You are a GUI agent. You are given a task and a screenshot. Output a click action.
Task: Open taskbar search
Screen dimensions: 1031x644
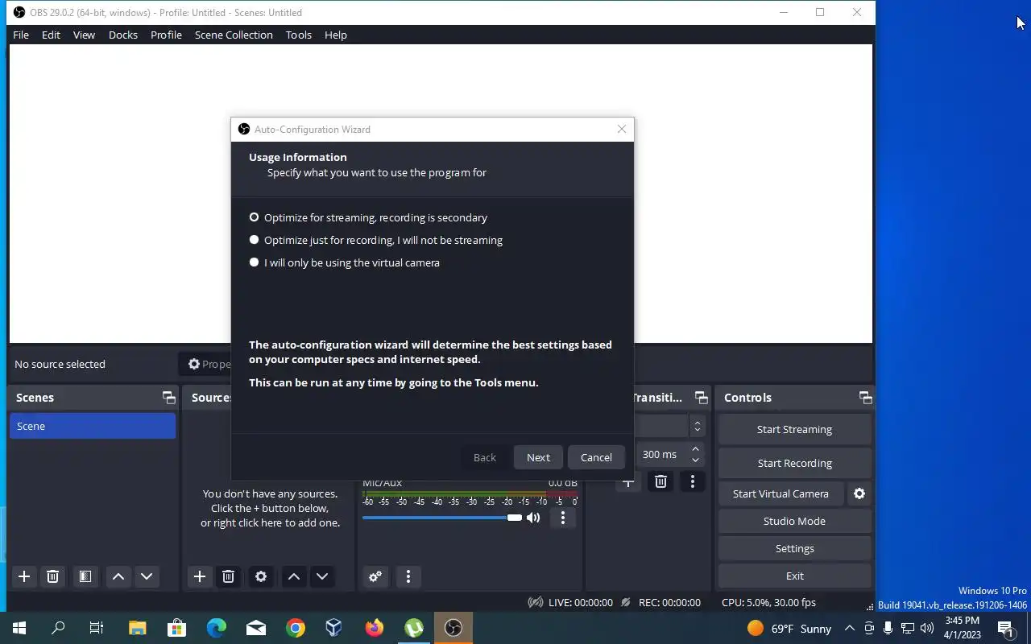click(58, 628)
